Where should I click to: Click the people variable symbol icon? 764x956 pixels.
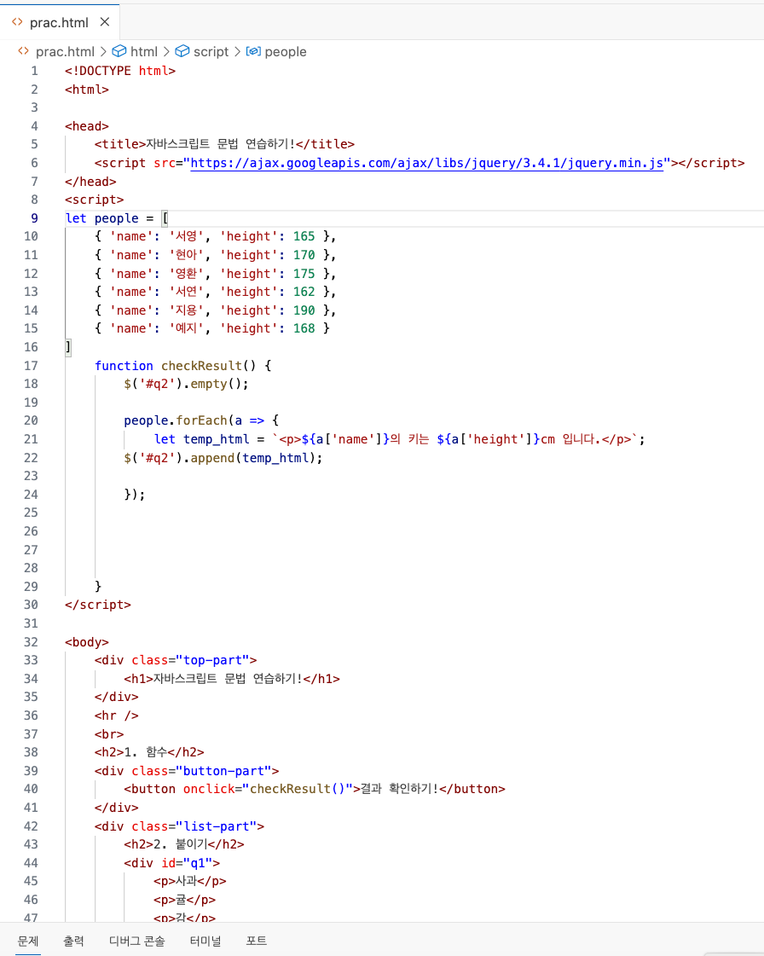tap(253, 51)
